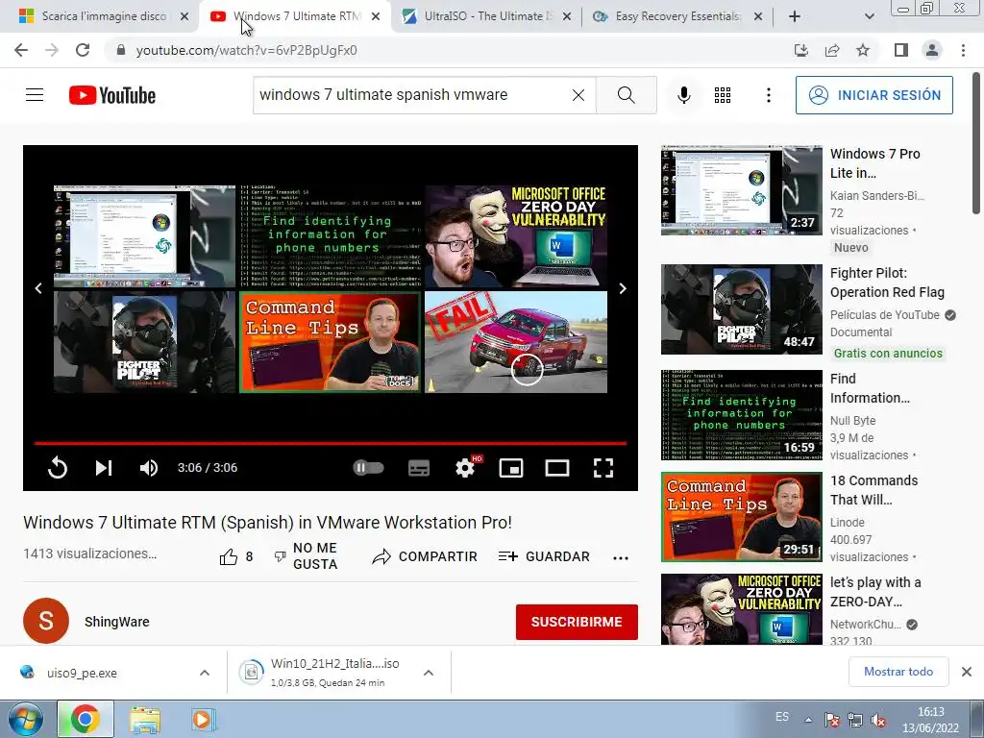Go to YouTube home via logo
This screenshot has height=738, width=984.
point(112,95)
